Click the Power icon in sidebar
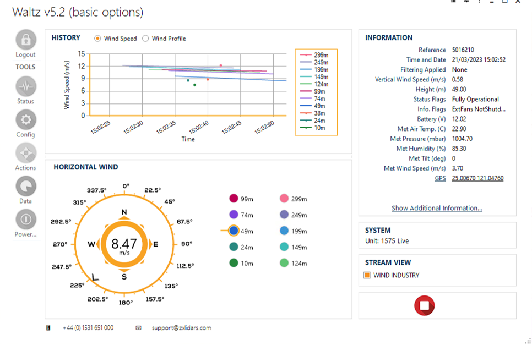This screenshot has width=532, height=345. coord(25,220)
